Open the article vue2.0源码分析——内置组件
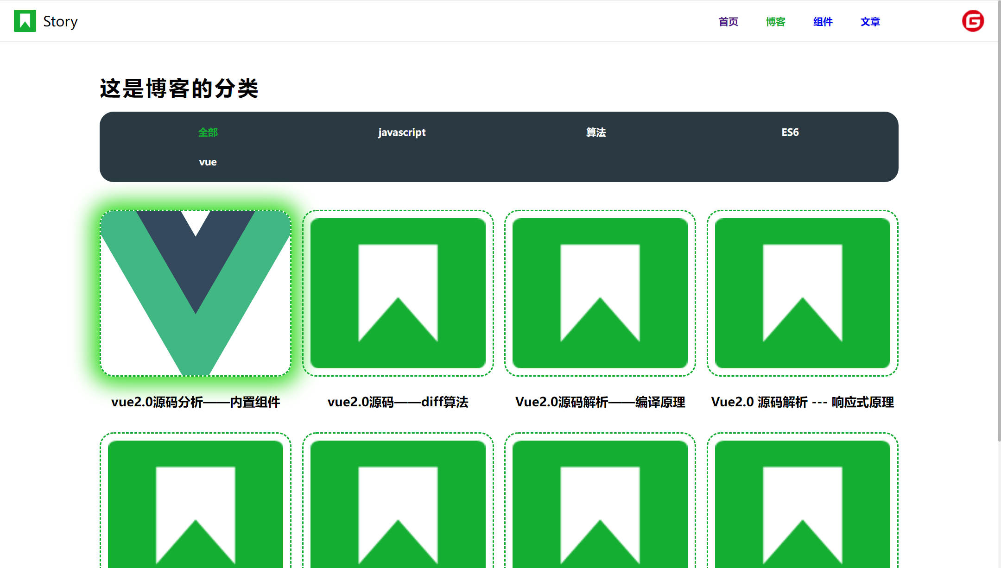 (196, 402)
